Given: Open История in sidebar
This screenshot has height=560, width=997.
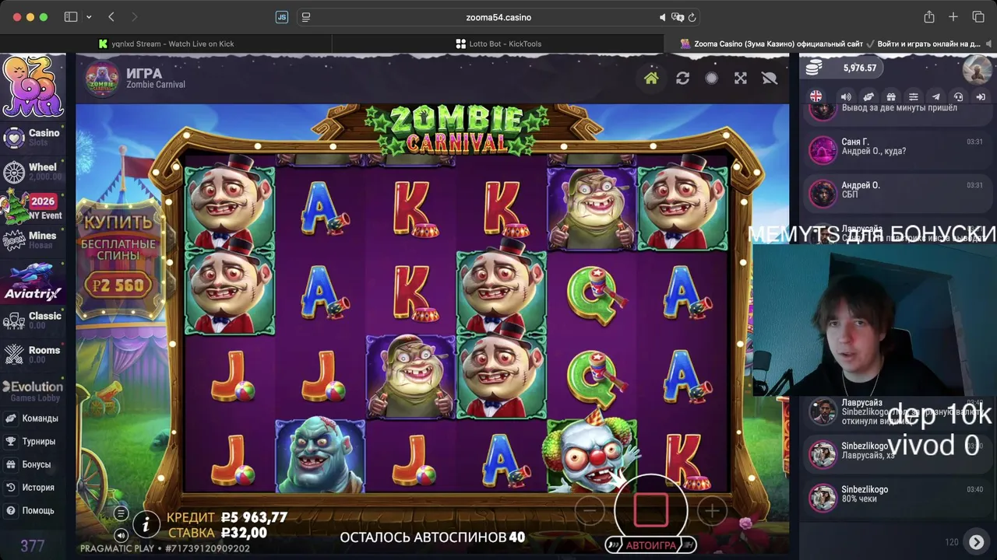Looking at the screenshot, I should tap(30, 488).
